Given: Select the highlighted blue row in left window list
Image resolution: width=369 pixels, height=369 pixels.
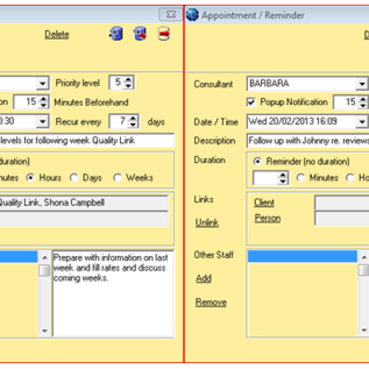Looking at the screenshot, I should click(x=18, y=257).
